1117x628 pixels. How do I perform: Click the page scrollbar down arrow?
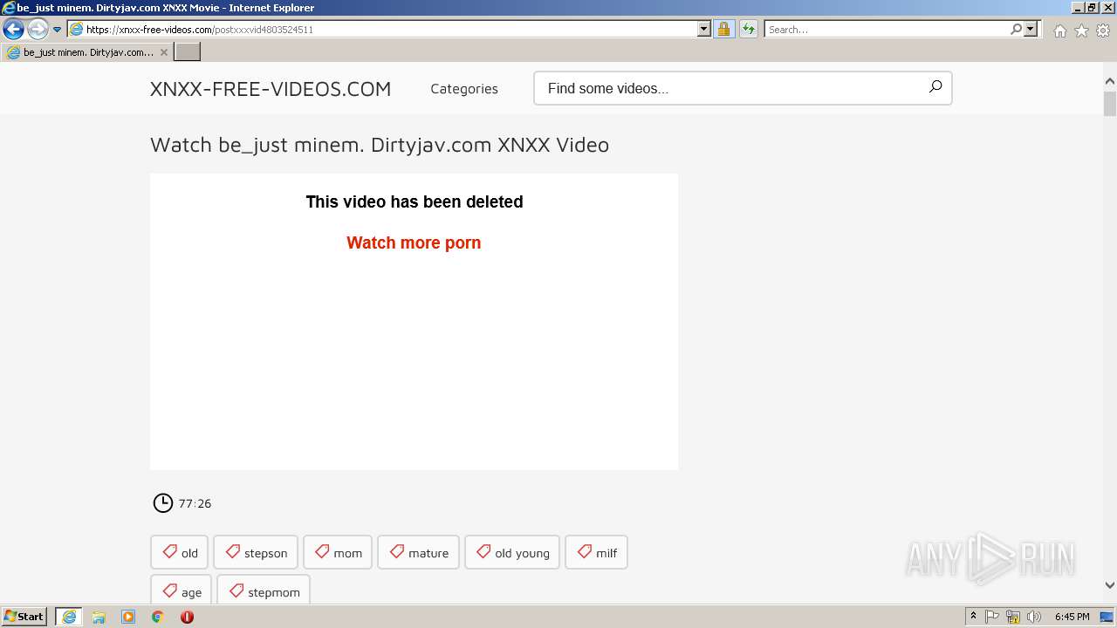click(x=1110, y=585)
